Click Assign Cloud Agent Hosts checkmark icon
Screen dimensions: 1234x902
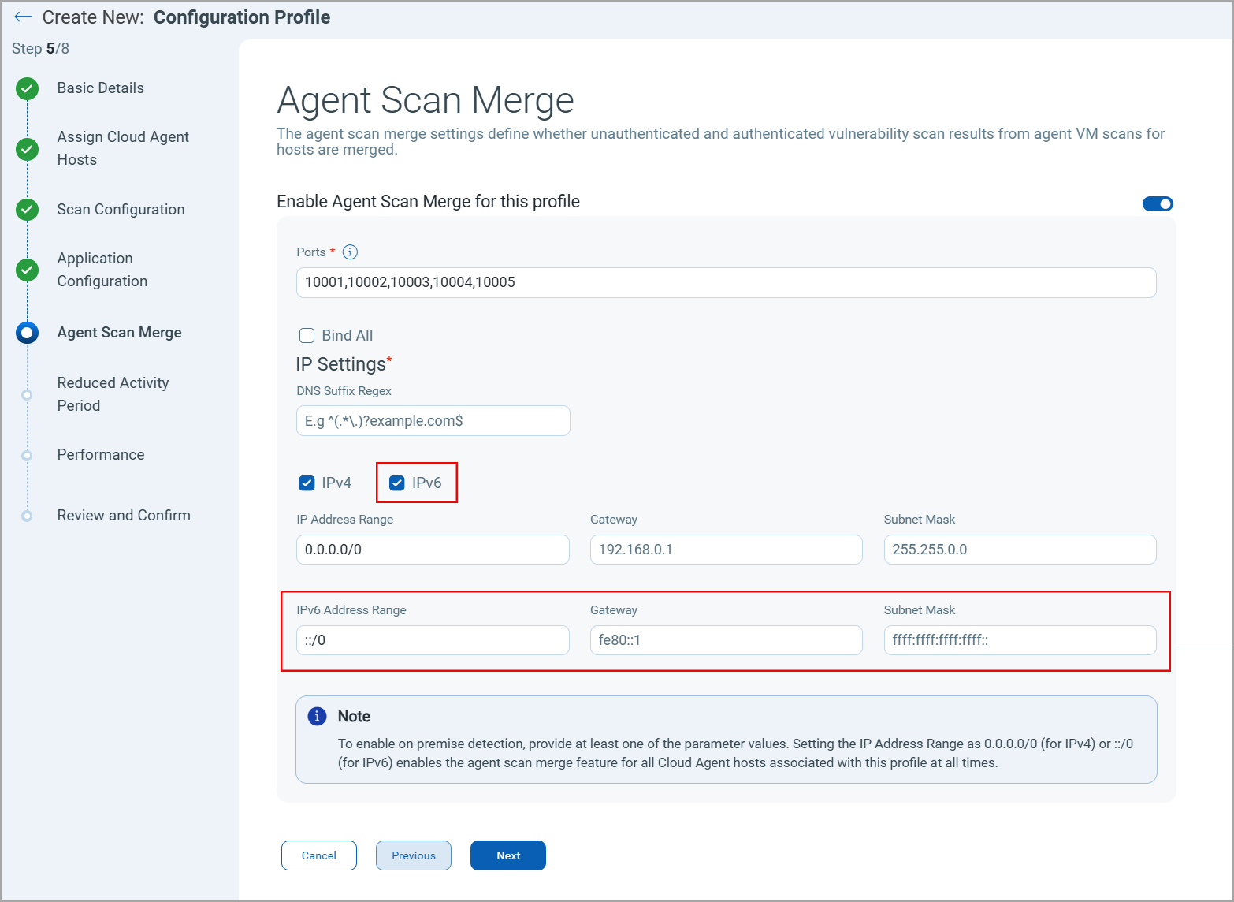[28, 148]
